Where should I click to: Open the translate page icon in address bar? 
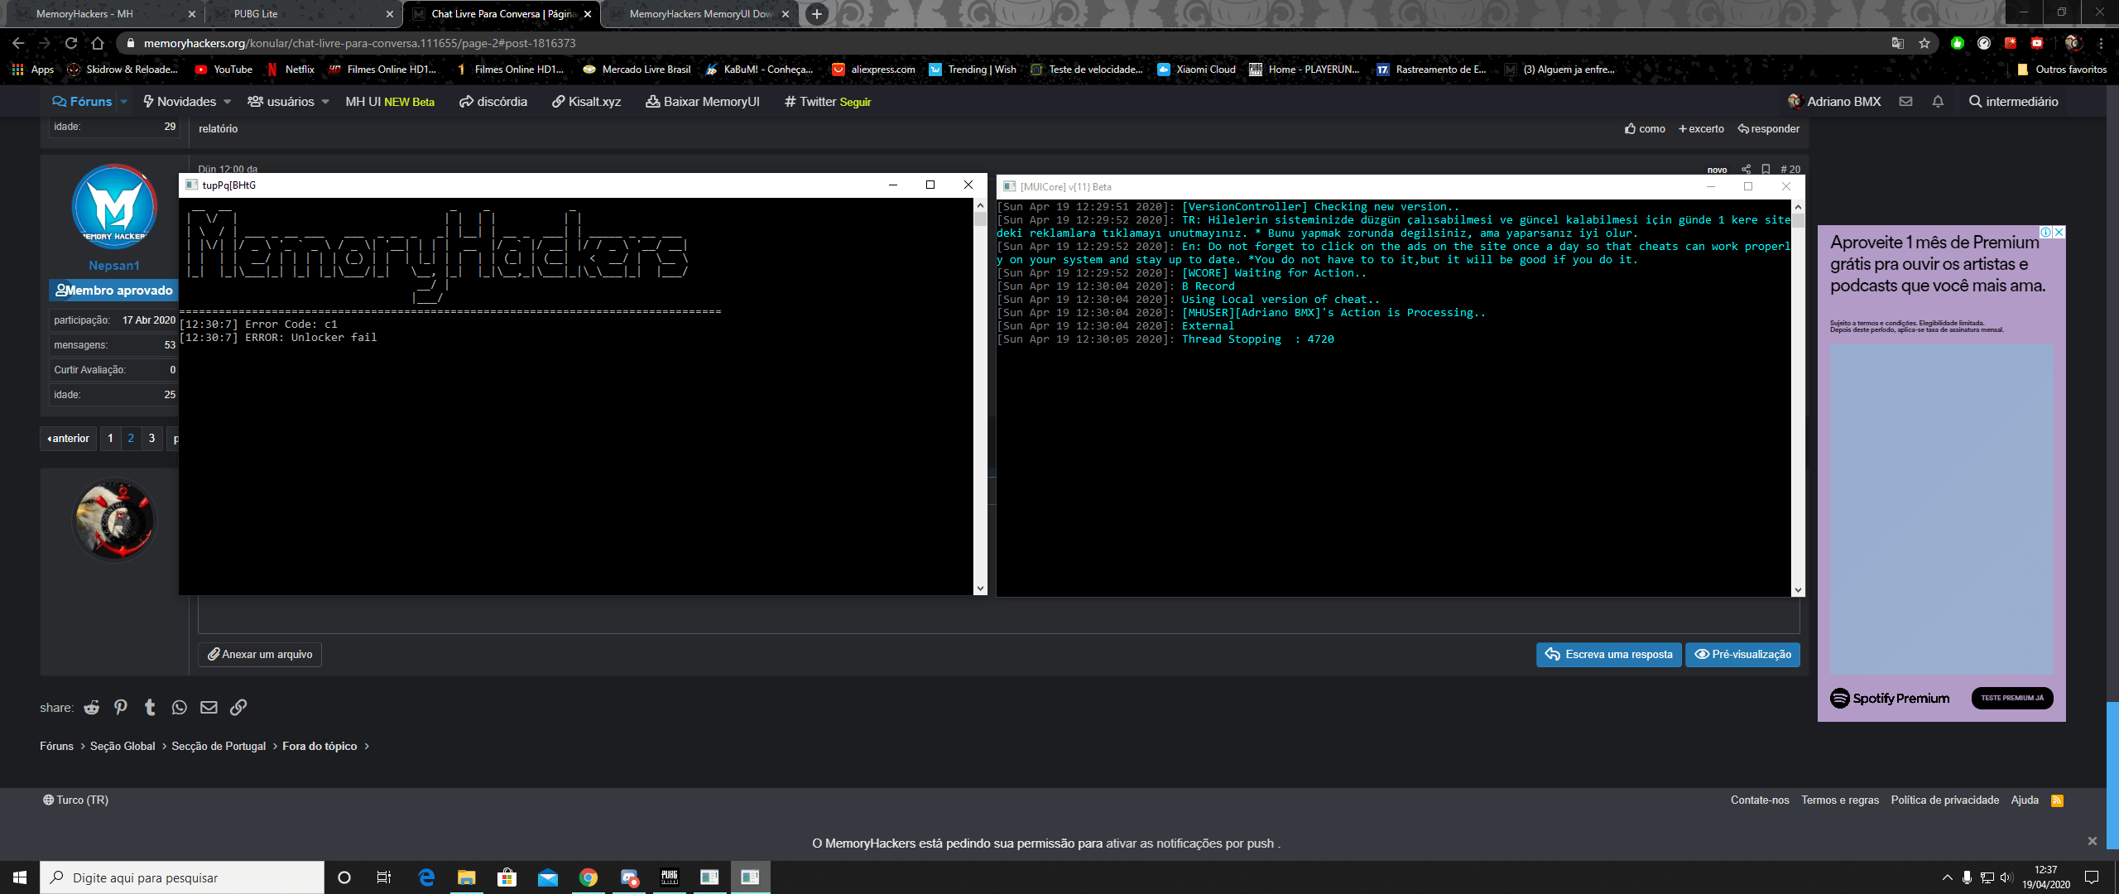pos(1898,43)
